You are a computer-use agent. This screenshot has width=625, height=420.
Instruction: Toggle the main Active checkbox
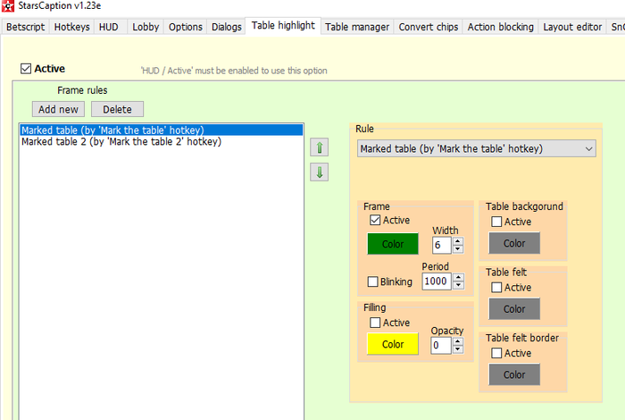pyautogui.click(x=26, y=69)
